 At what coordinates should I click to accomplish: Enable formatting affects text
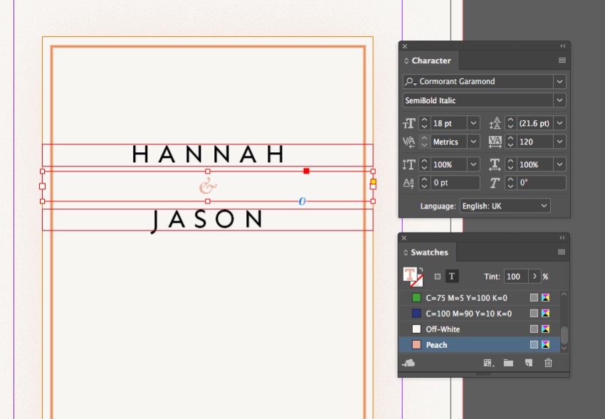[452, 276]
